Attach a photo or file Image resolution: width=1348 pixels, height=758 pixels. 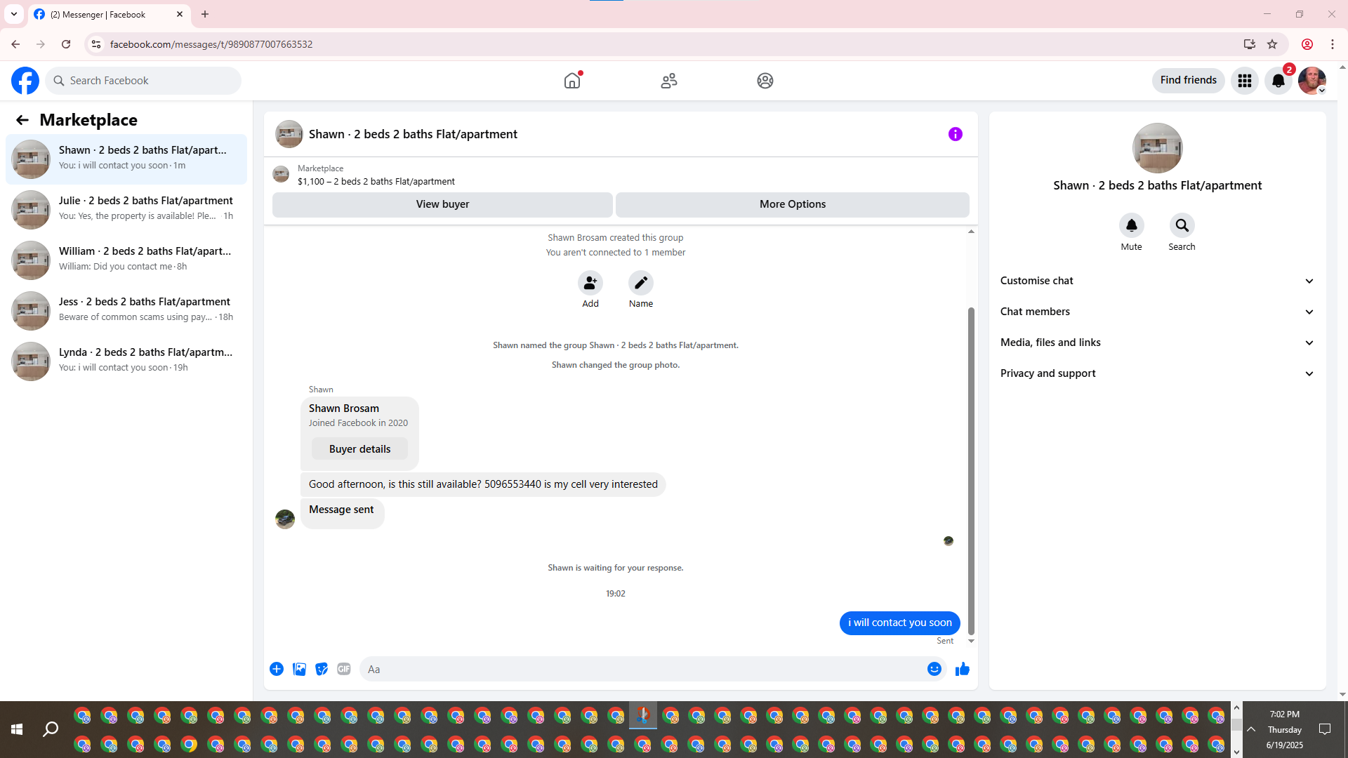[299, 669]
